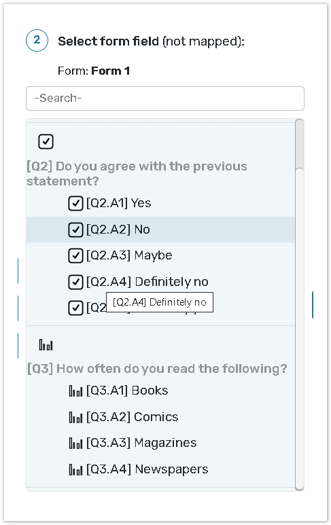Select the Q3 question header about reading frequency
This screenshot has width=331, height=525.
coord(157,368)
